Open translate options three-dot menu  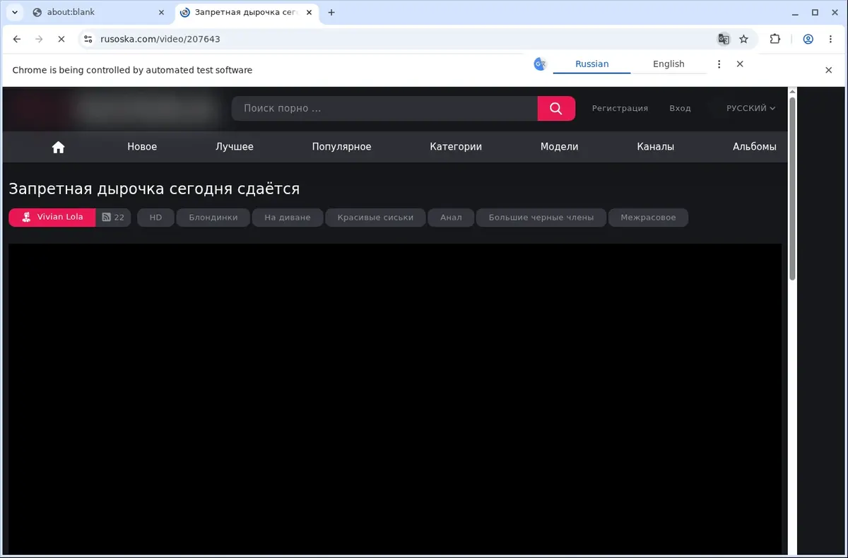tap(719, 64)
